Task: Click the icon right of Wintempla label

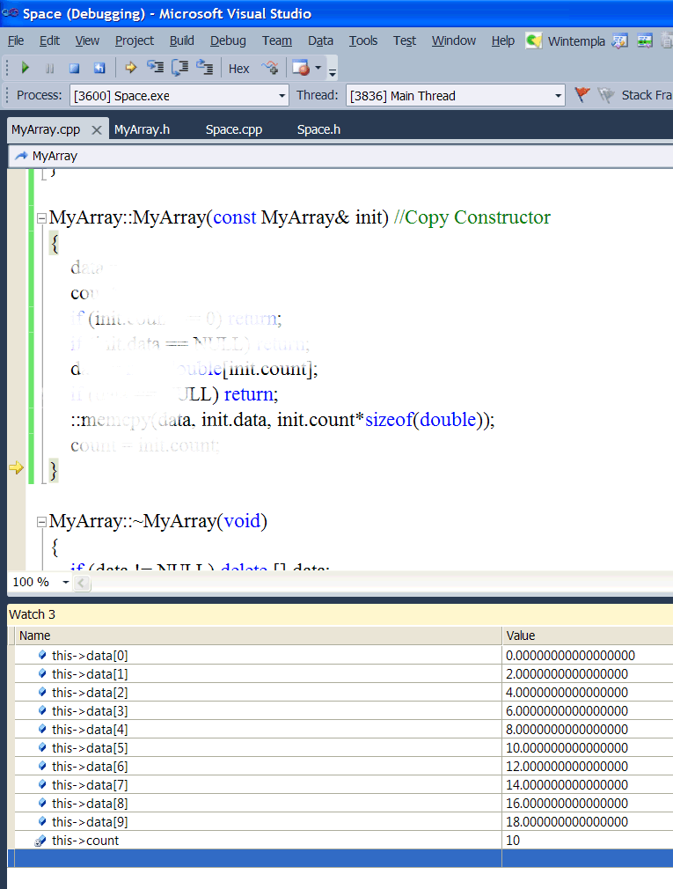Action: click(x=619, y=40)
